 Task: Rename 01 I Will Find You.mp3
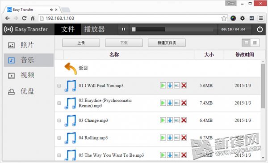coord(177,86)
